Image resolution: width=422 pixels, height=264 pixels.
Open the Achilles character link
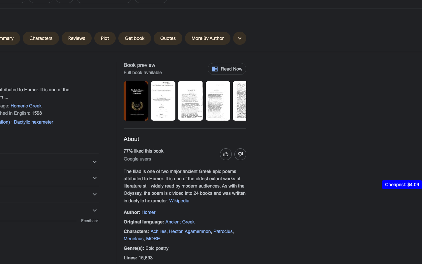159,231
